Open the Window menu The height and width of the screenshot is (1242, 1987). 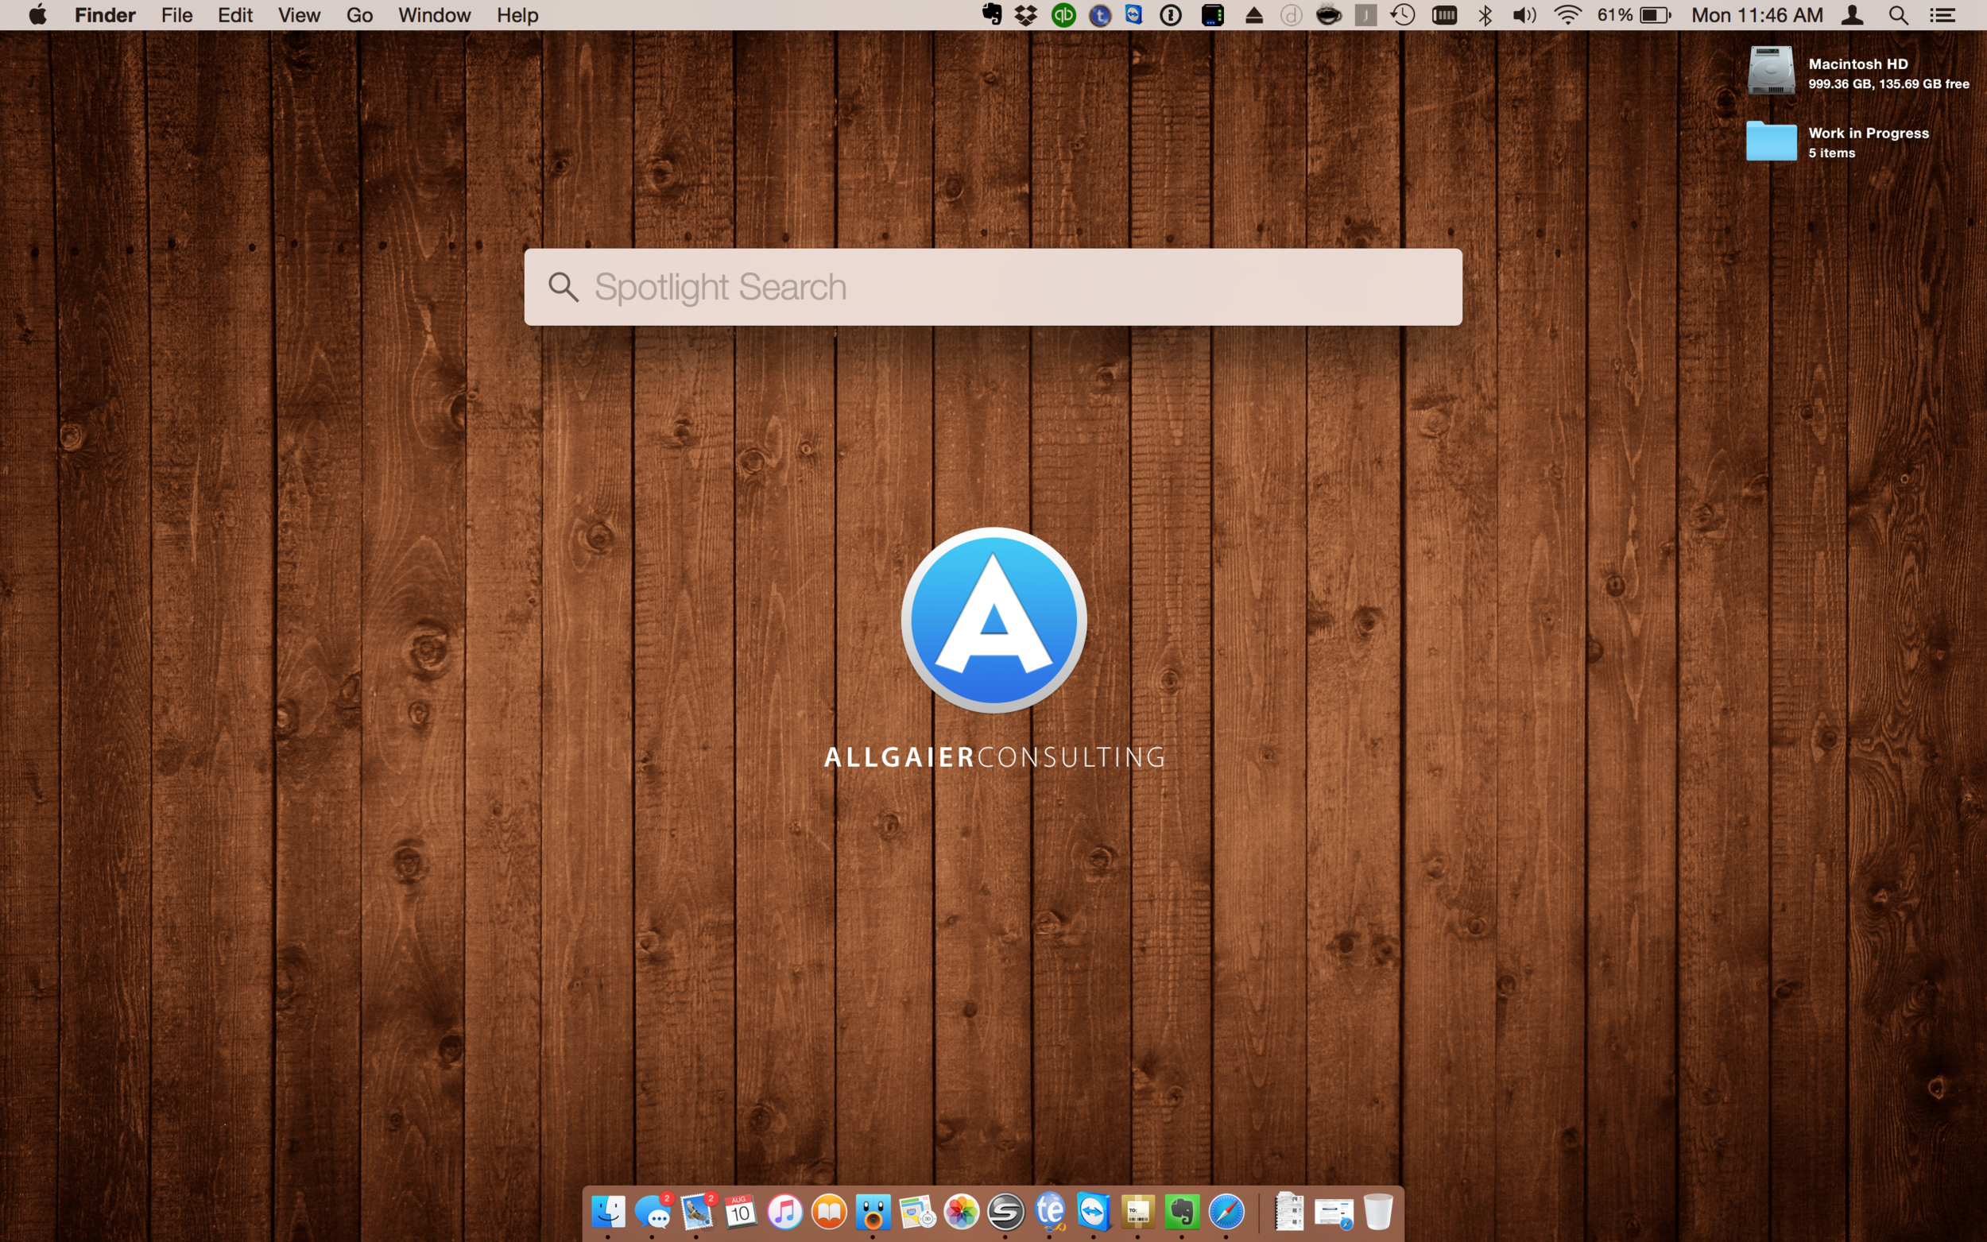click(x=435, y=15)
